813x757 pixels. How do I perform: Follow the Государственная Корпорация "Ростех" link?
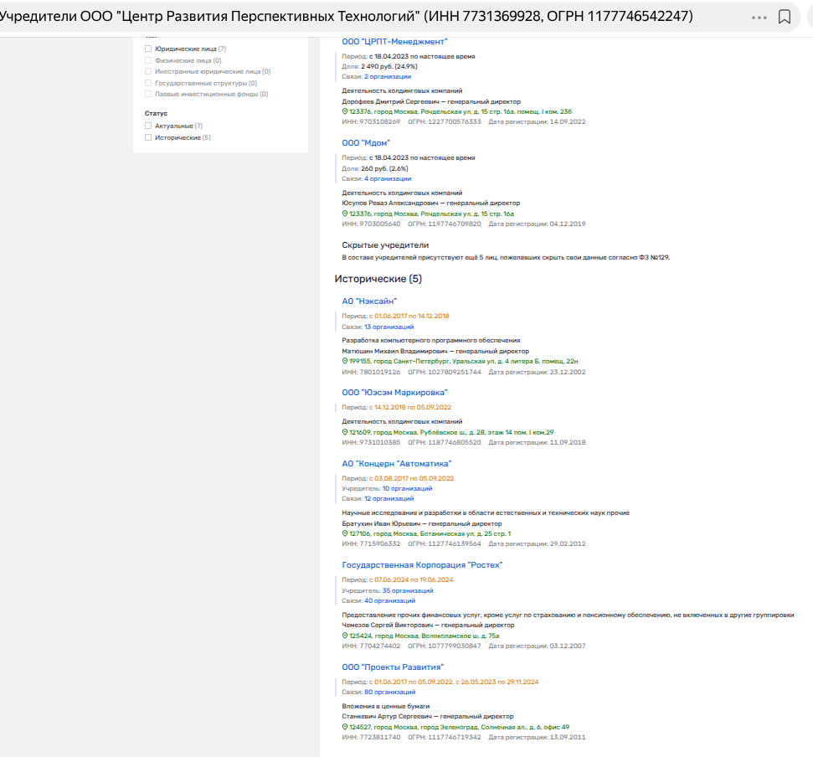[421, 564]
